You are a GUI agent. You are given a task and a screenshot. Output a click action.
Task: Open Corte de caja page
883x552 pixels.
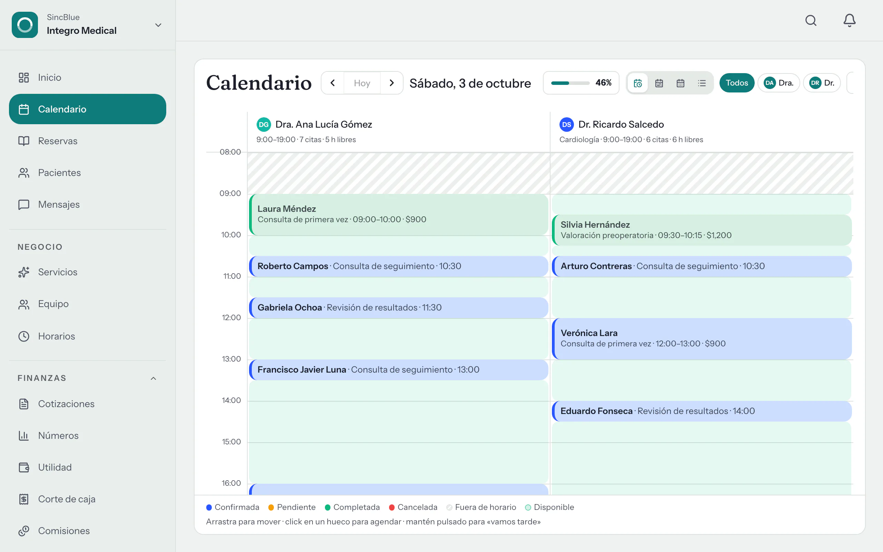point(88,499)
